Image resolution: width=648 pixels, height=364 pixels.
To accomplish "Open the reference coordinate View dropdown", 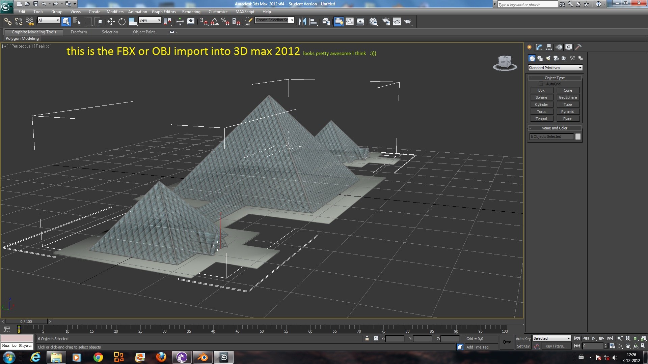I will (x=150, y=20).
